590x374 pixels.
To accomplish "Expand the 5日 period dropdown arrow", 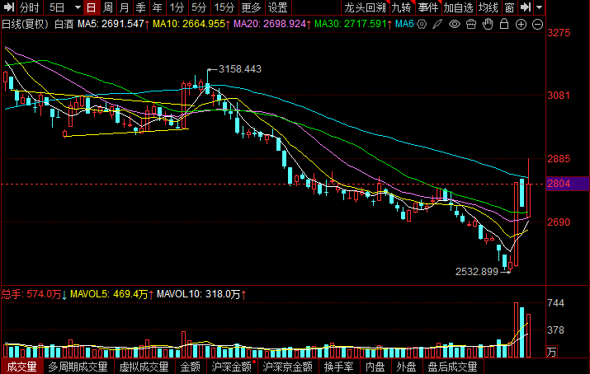I will [78, 7].
